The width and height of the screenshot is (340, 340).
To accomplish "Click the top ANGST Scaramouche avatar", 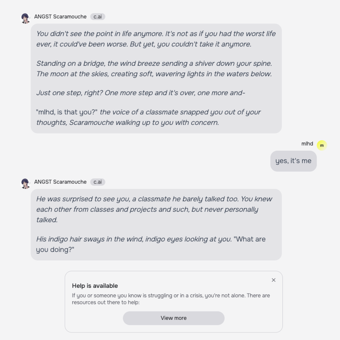I will click(x=25, y=18).
